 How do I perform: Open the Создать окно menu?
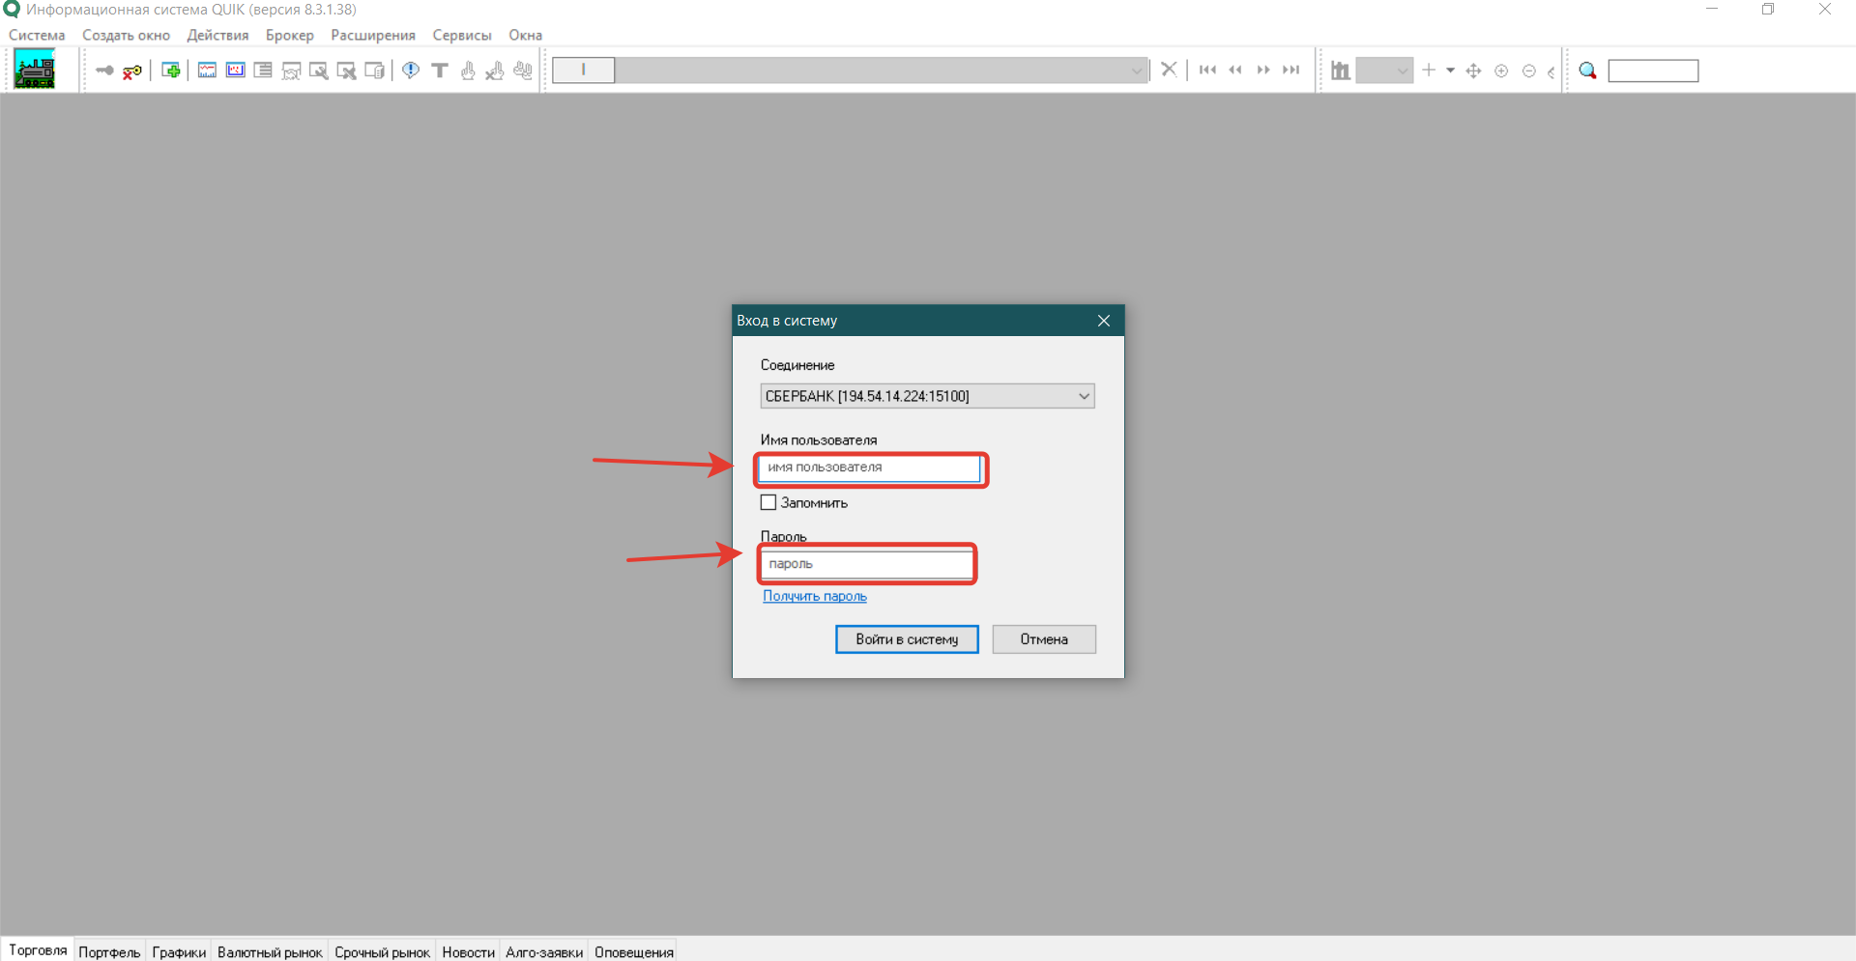point(126,35)
